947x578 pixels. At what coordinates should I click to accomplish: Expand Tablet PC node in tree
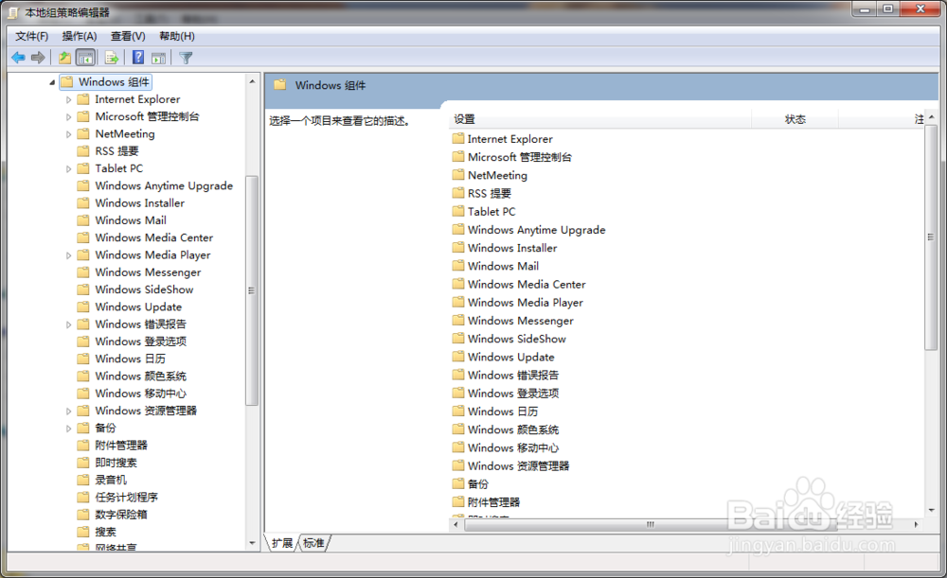68,169
